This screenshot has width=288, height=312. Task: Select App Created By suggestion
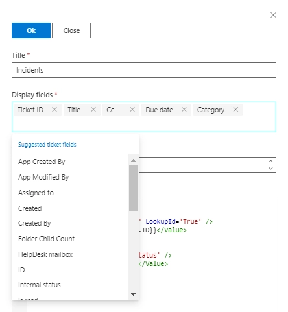point(70,162)
